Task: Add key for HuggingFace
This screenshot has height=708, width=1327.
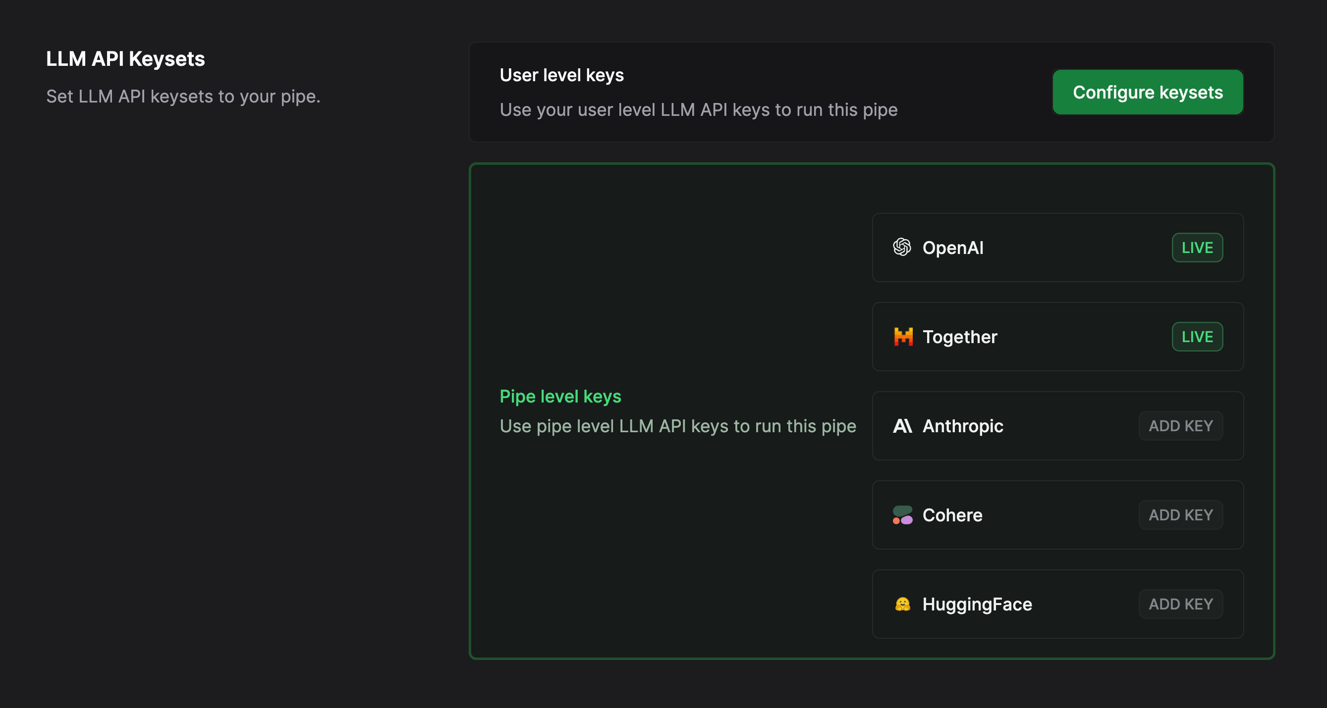Action: pos(1181,604)
